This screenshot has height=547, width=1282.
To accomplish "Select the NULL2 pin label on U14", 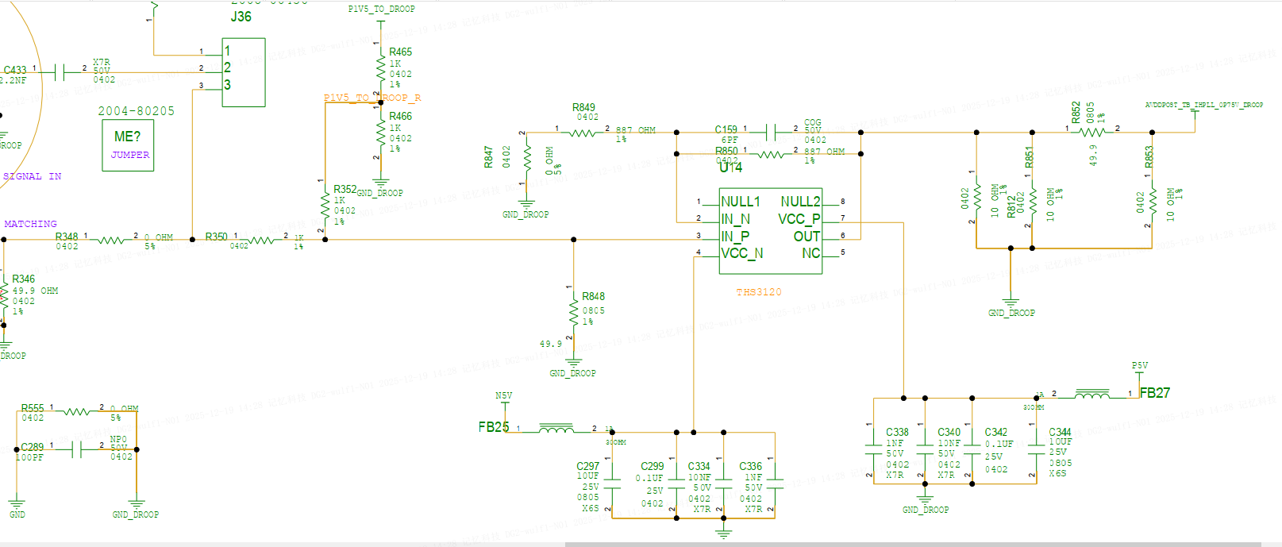I will [800, 202].
